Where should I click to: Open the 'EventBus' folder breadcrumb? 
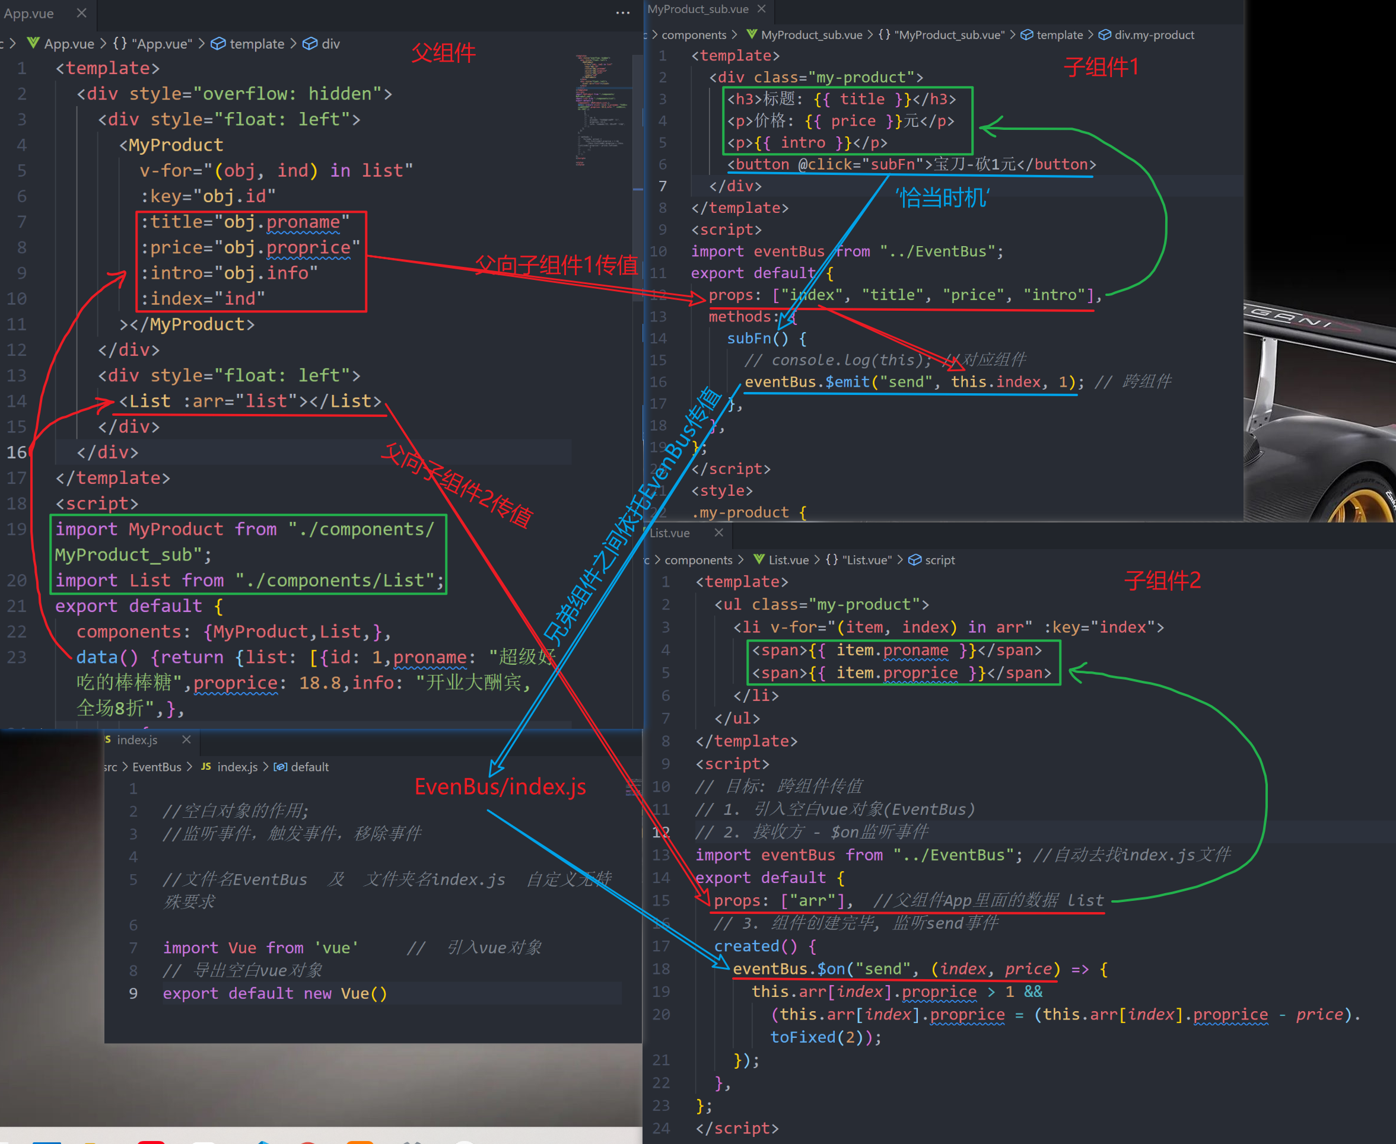coord(157,767)
